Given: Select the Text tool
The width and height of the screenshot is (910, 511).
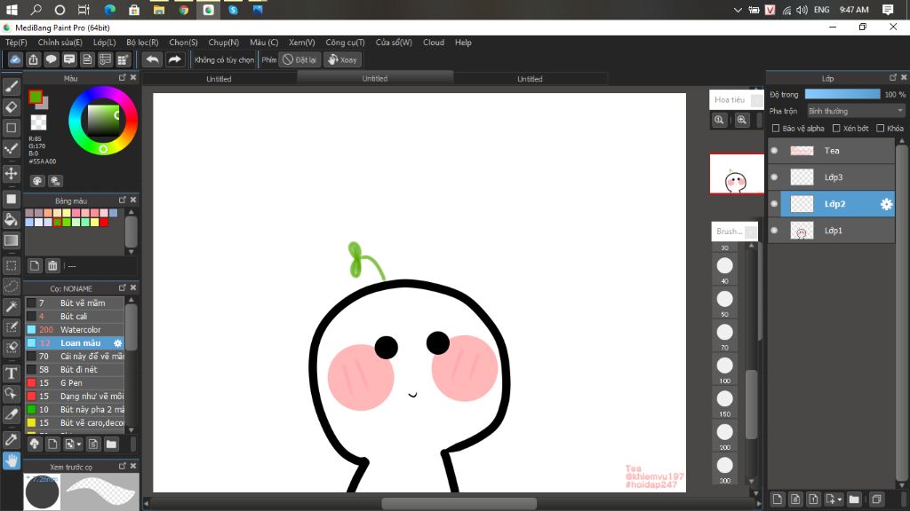Looking at the screenshot, I should [x=11, y=373].
